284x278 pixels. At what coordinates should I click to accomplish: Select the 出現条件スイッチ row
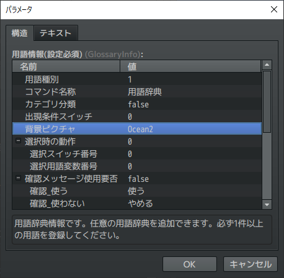coord(137,117)
